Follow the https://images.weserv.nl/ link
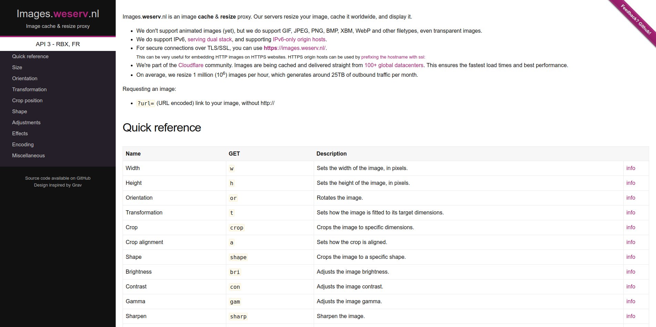The width and height of the screenshot is (656, 327). click(x=295, y=48)
